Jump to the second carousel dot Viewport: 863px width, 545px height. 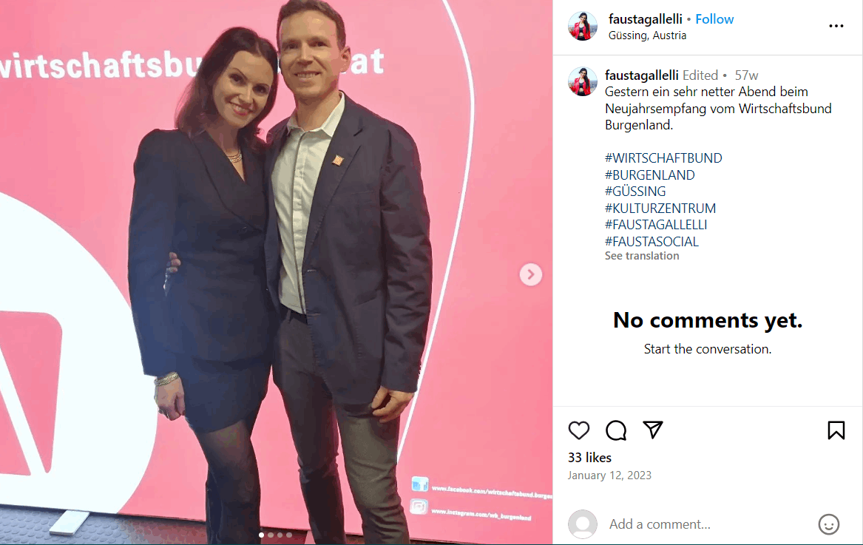(270, 535)
